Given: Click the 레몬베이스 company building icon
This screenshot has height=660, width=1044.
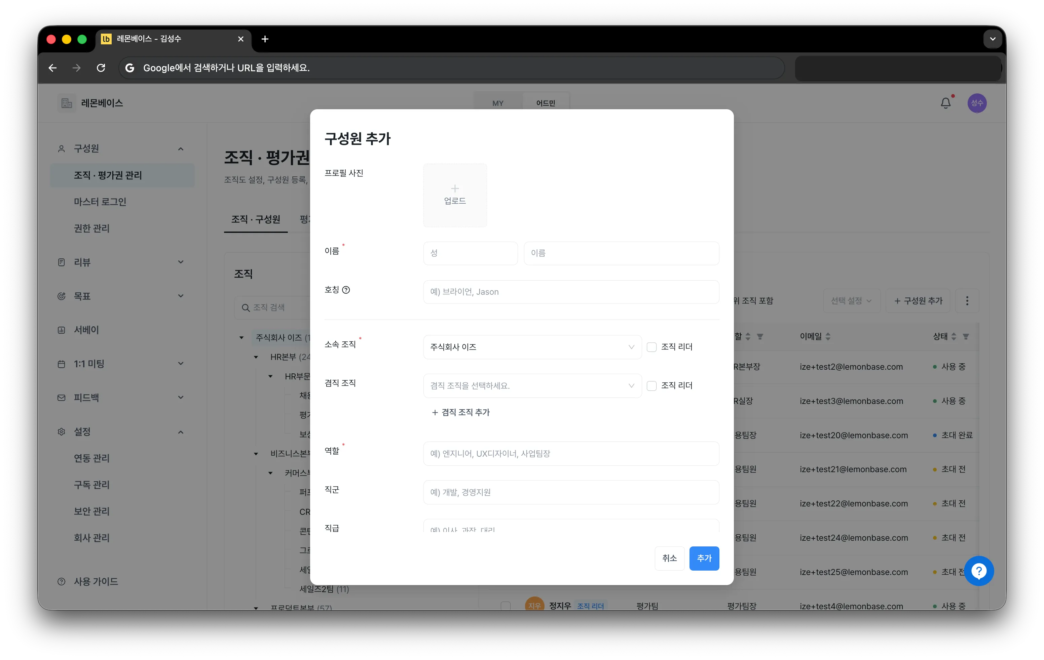Looking at the screenshot, I should (66, 103).
